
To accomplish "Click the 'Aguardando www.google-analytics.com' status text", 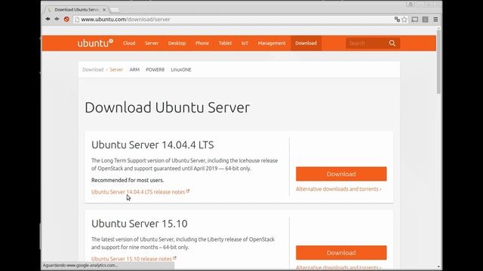I will pyautogui.click(x=80, y=266).
